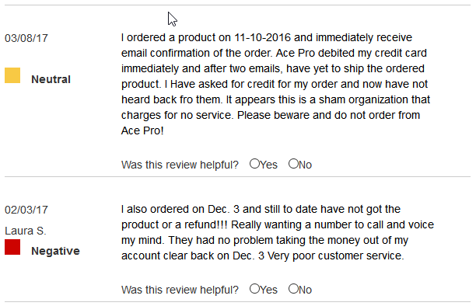The width and height of the screenshot is (476, 306).
Task: Click first 'Was this review helpful?' prompt
Action: tap(180, 165)
